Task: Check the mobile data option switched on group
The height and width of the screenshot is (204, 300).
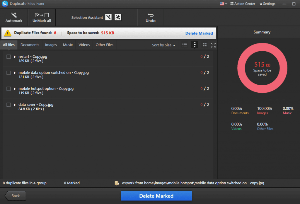Action: [x=8, y=73]
